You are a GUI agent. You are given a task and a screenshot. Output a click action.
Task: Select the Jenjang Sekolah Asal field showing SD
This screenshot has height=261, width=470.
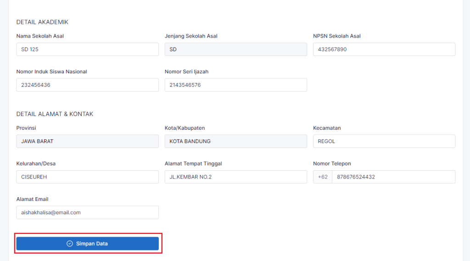click(235, 50)
